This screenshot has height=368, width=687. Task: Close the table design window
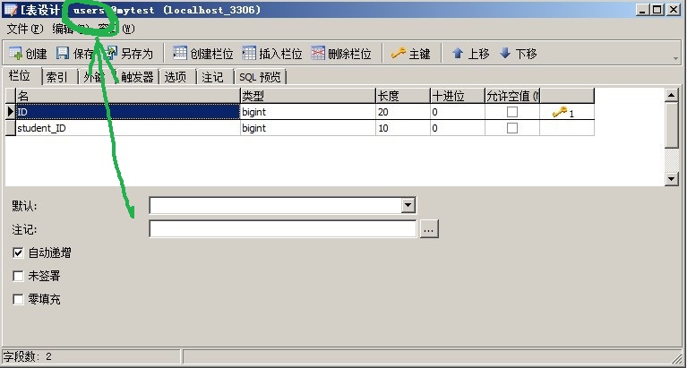[x=674, y=10]
